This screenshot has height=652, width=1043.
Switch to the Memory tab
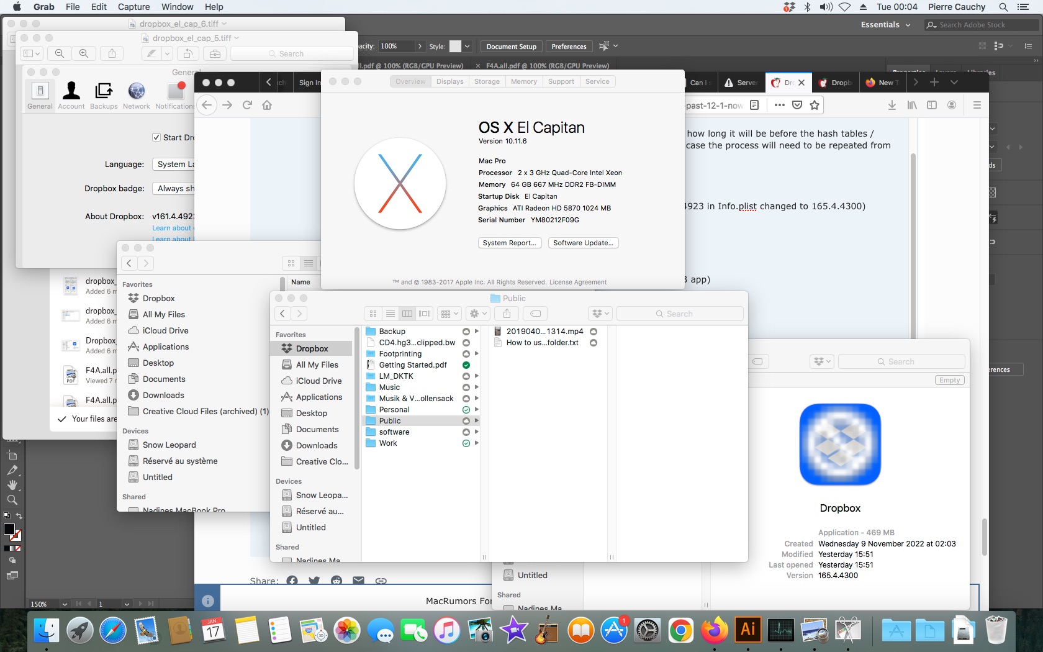524,81
